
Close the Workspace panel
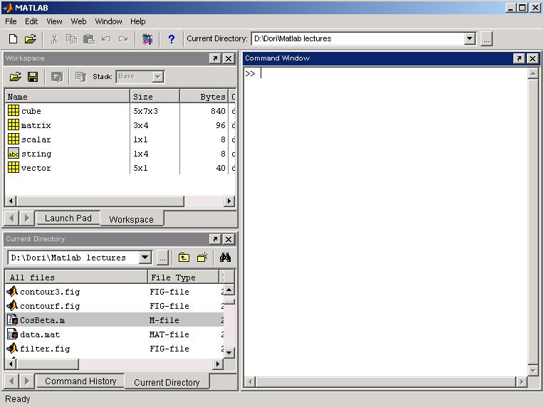[x=229, y=58]
